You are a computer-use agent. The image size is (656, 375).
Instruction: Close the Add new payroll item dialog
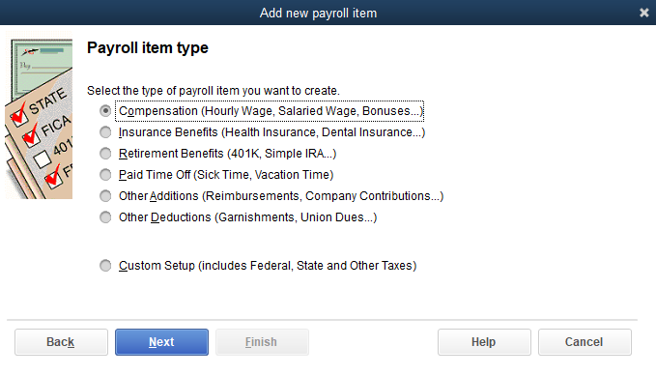point(643,13)
